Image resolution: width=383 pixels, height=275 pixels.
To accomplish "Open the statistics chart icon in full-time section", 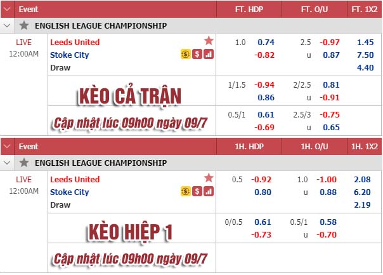I will (x=209, y=55).
